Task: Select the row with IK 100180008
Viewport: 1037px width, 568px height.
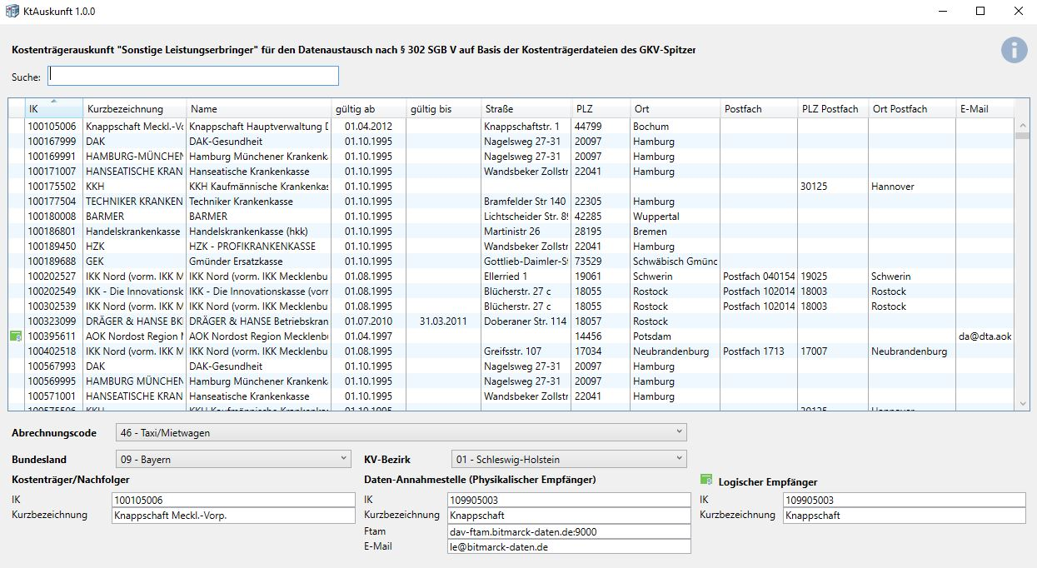Action: click(511, 217)
